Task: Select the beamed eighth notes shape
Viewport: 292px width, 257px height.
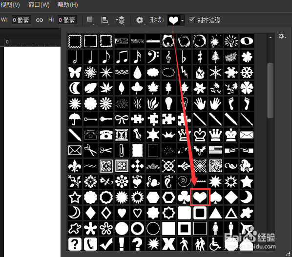Action: 122,57
